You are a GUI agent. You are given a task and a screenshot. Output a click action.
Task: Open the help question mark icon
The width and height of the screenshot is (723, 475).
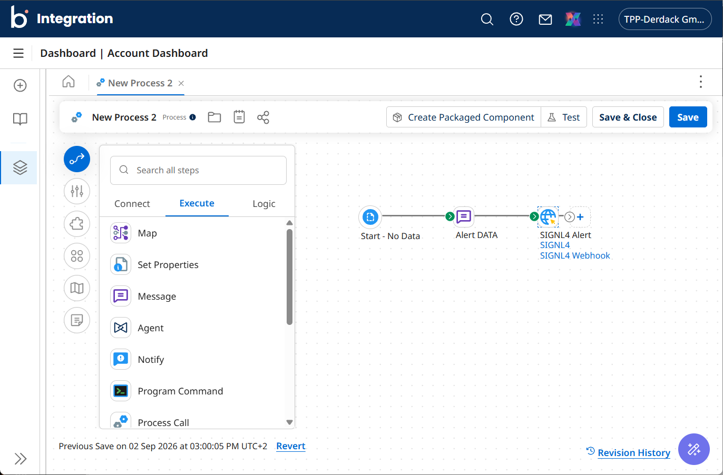click(x=516, y=19)
